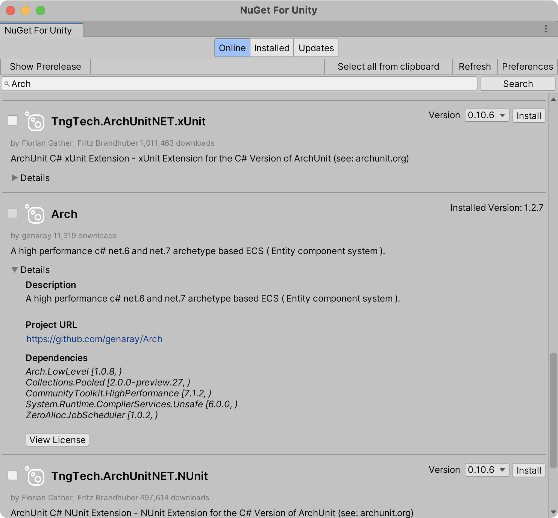Open version dropdown for ArchUnitNET.xUnit
Screen dimensions: 558x518
(487, 115)
